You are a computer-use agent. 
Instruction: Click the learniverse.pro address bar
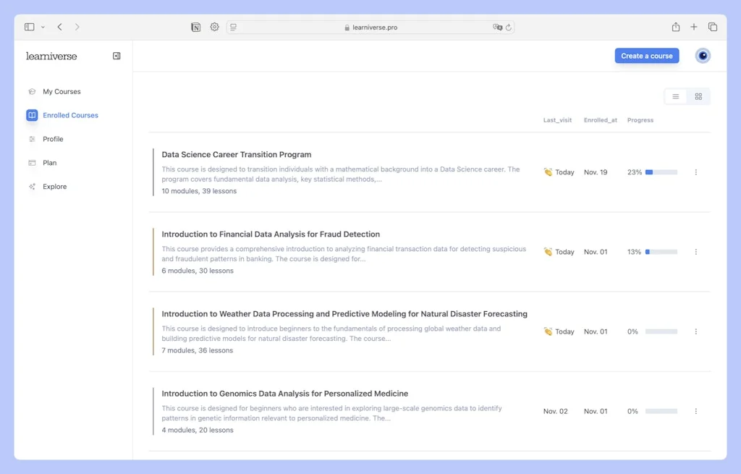point(370,27)
